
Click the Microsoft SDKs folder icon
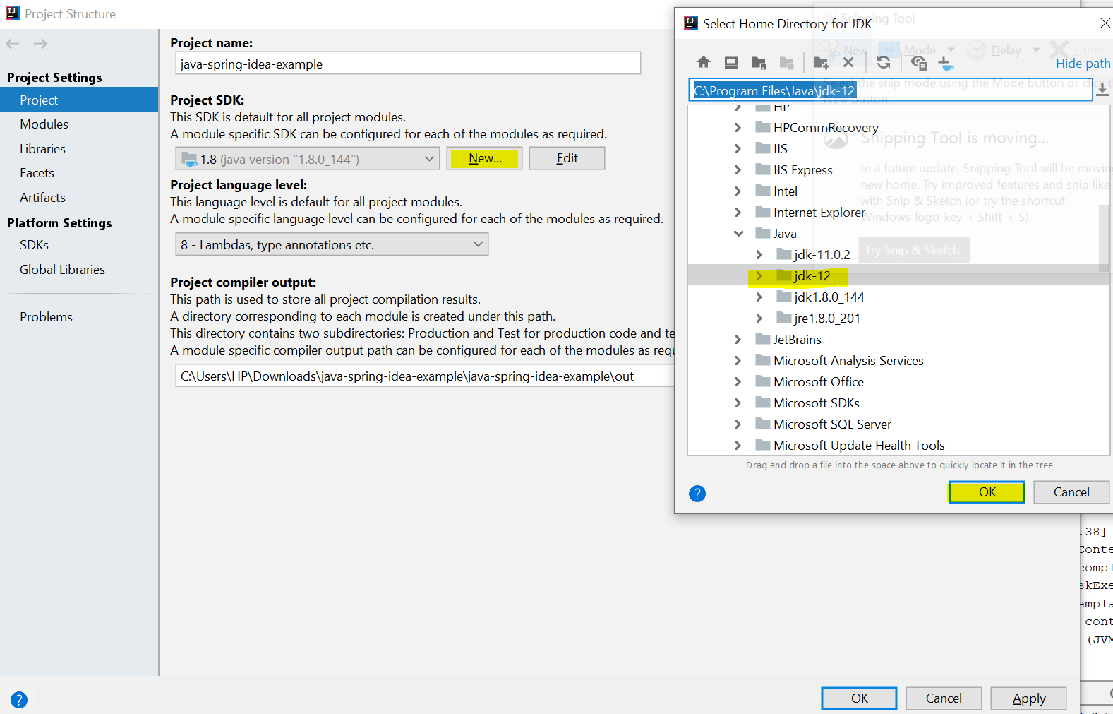coord(762,402)
